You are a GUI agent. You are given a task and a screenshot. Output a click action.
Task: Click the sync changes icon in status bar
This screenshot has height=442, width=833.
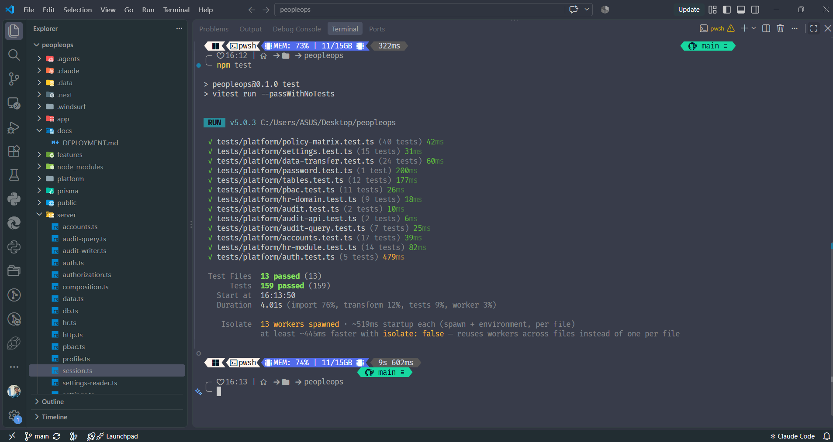pyautogui.click(x=57, y=436)
